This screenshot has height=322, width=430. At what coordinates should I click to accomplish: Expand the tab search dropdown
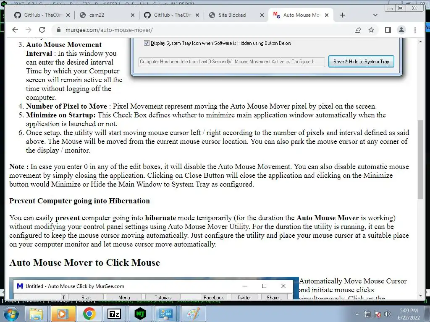tap(375, 15)
